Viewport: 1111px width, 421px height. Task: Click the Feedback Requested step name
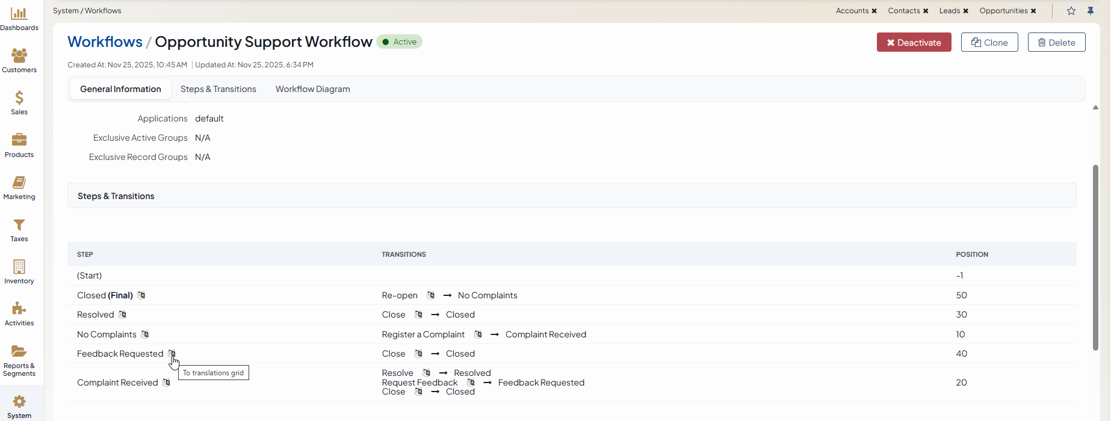(x=120, y=354)
